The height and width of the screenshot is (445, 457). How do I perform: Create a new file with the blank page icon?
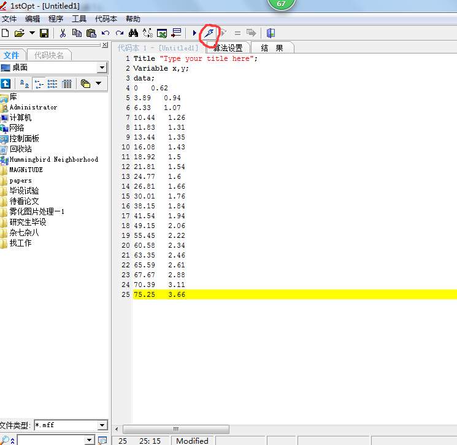[6, 33]
